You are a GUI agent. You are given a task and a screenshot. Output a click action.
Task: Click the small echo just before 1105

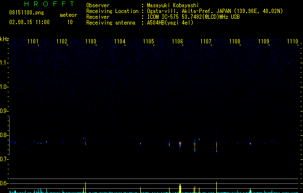140,144
